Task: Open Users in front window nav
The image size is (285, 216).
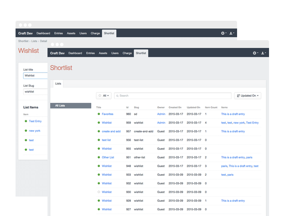Action: (115, 53)
